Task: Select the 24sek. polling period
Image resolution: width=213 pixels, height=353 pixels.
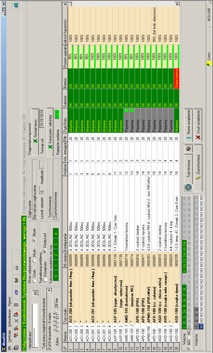Action: 34,261
